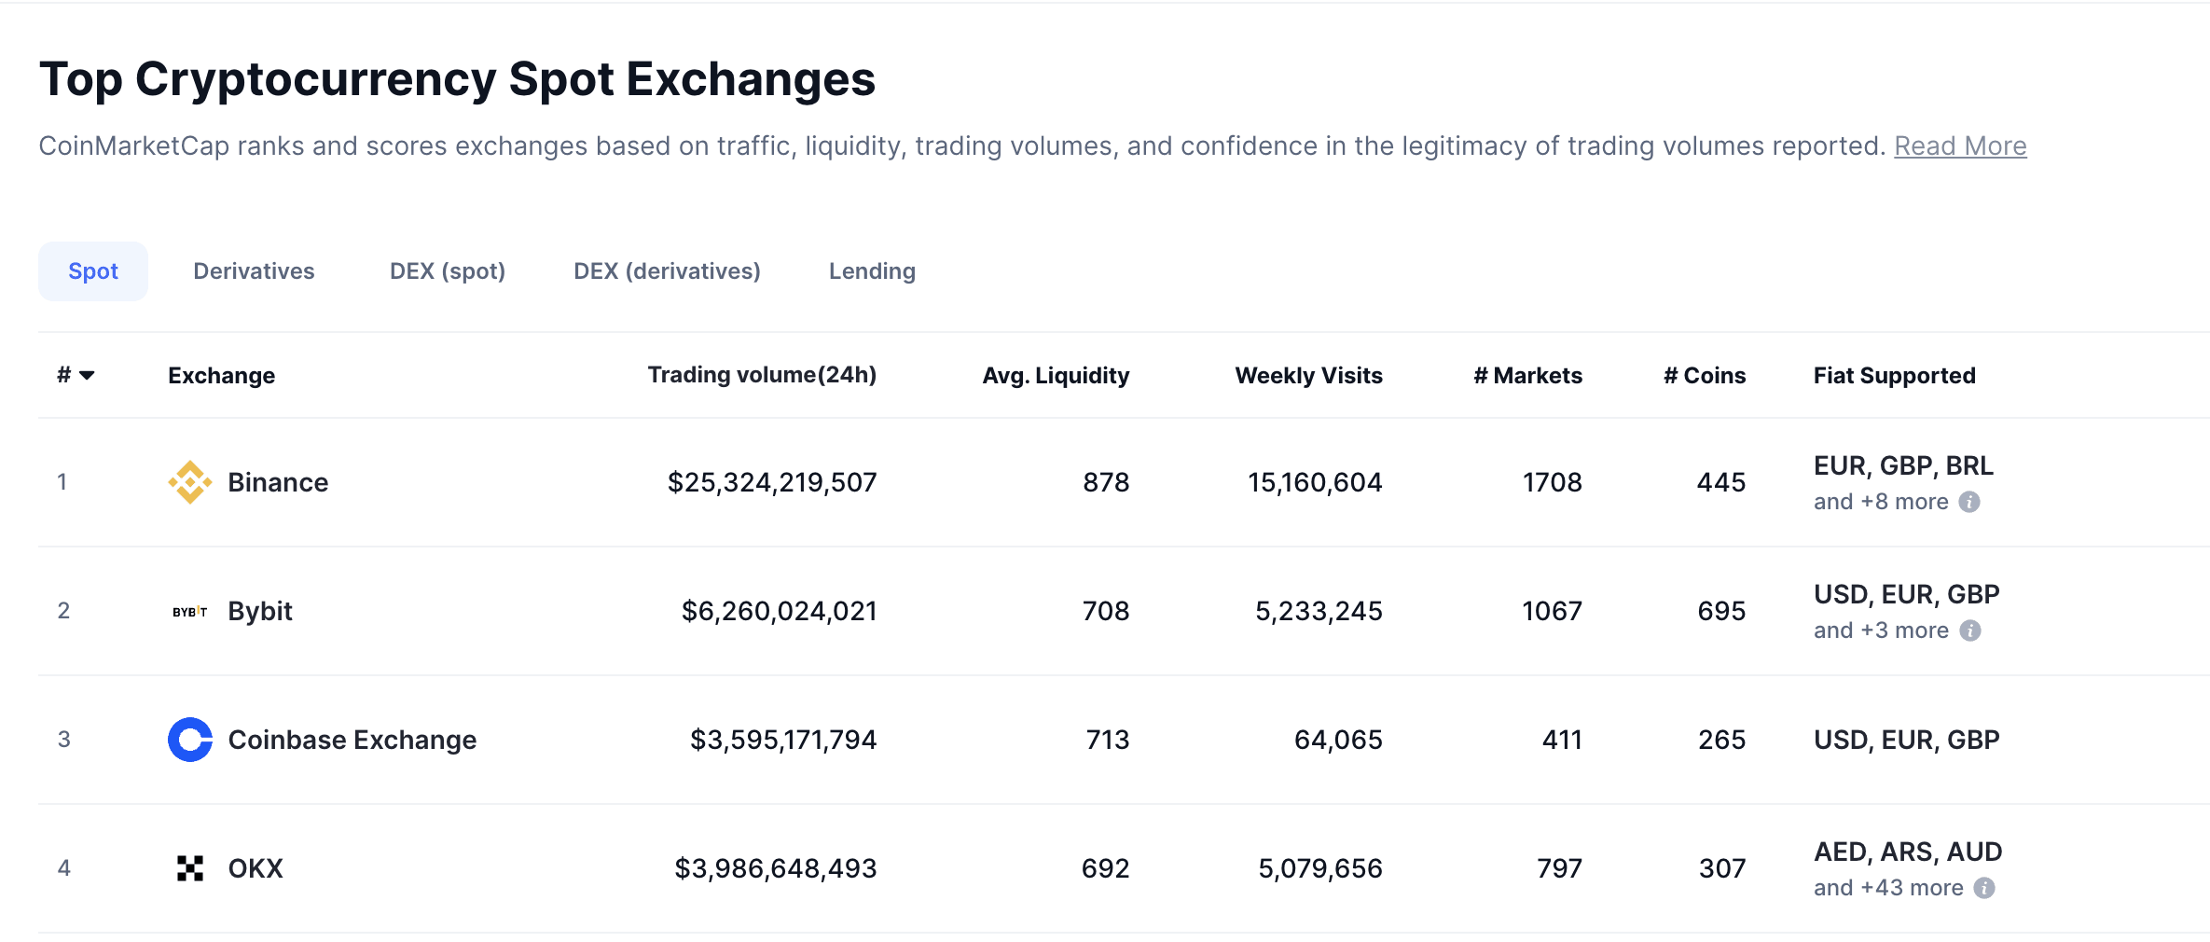Click the Bybit logo icon
This screenshot has height=942, width=2210.
[190, 611]
